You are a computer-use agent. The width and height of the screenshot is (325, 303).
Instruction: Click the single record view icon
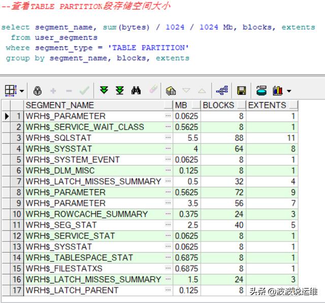[171, 90]
